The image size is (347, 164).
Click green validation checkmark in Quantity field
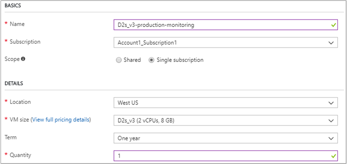(x=333, y=156)
